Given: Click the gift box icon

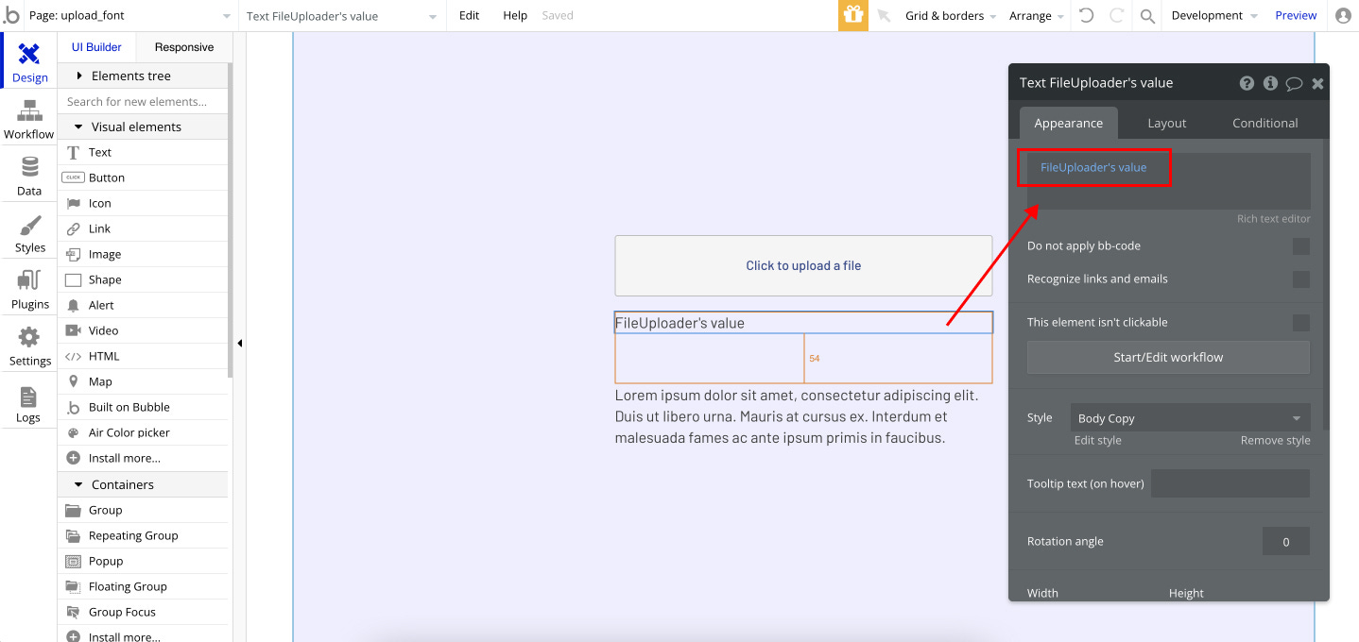Looking at the screenshot, I should pyautogui.click(x=853, y=15).
